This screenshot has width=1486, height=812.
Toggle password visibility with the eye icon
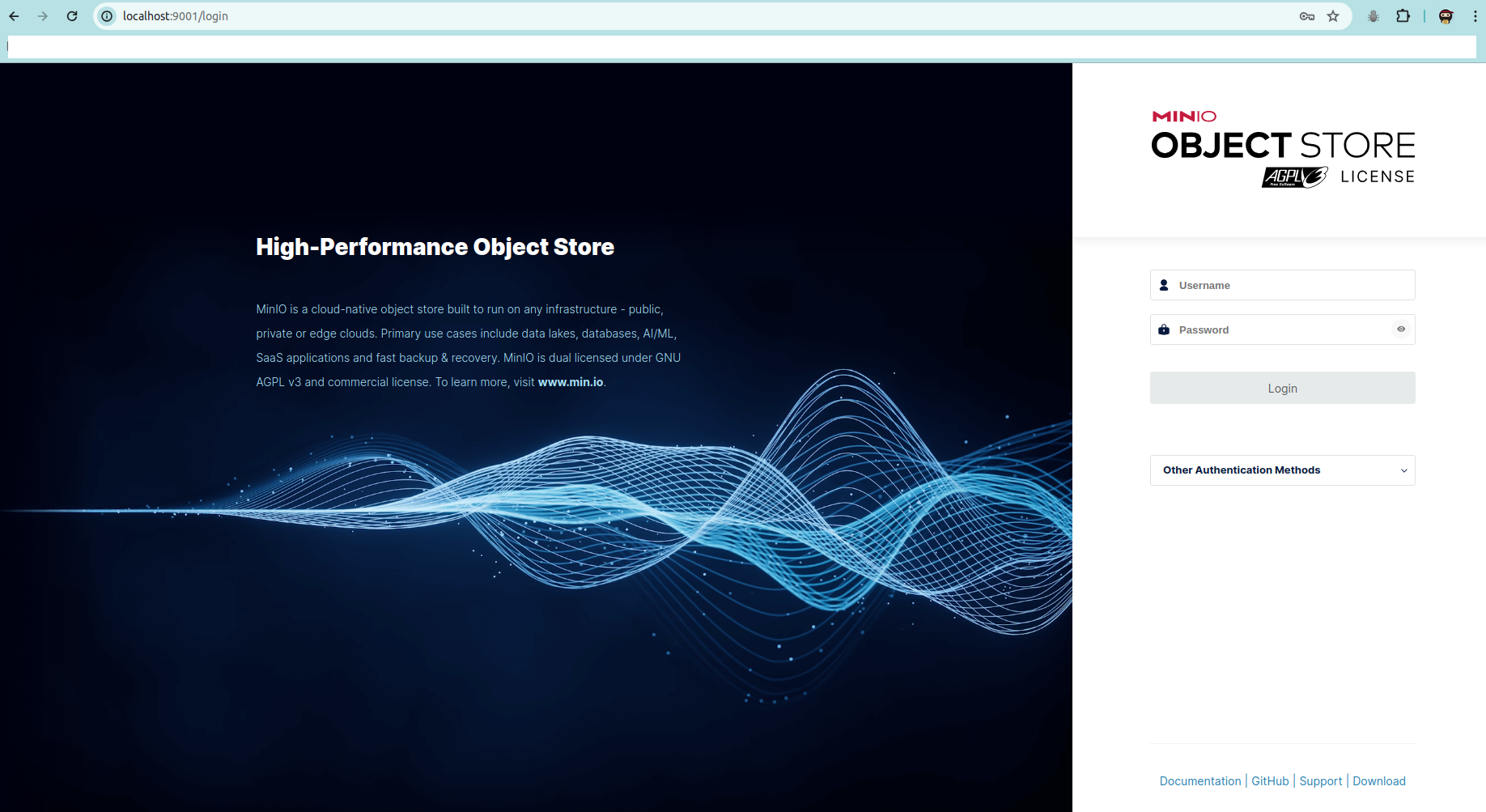1401,329
